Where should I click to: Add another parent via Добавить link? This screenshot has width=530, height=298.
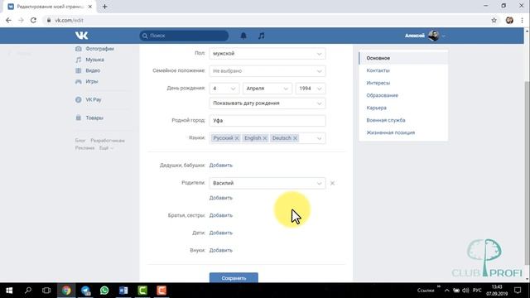click(x=221, y=198)
